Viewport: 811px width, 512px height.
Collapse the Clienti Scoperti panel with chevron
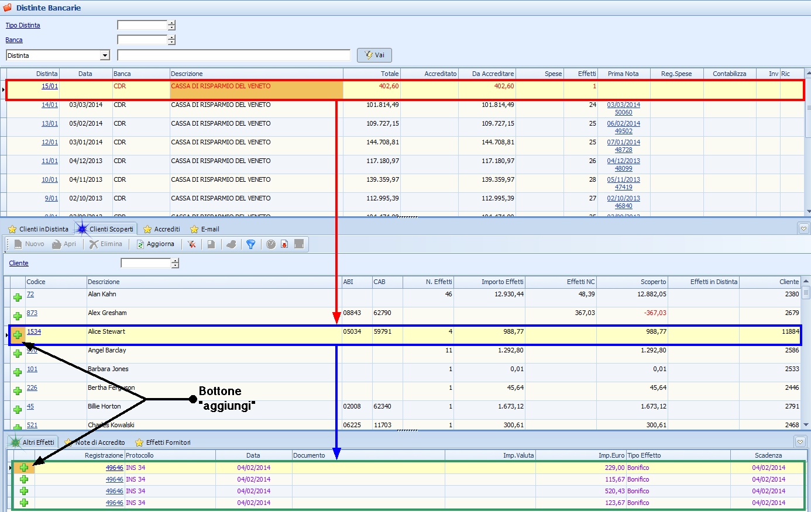tap(803, 229)
